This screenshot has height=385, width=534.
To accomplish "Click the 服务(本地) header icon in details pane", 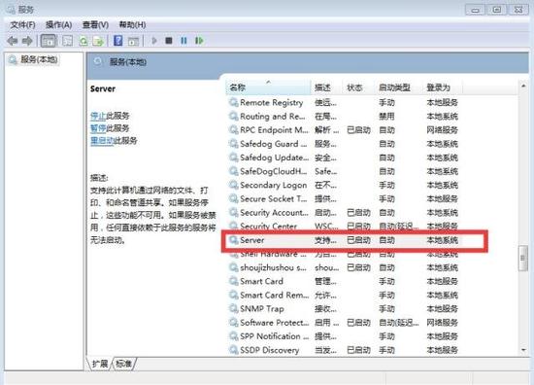I will tap(98, 61).
